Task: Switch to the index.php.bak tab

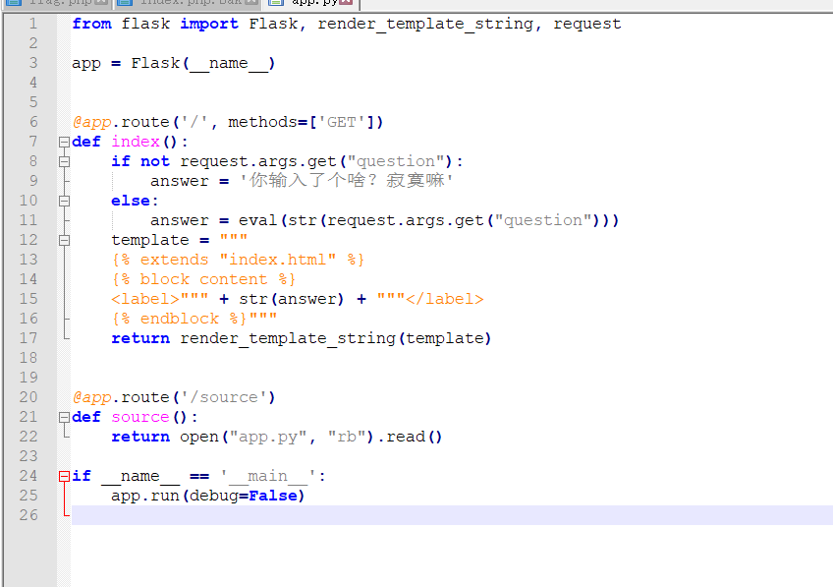Action: pos(186,3)
